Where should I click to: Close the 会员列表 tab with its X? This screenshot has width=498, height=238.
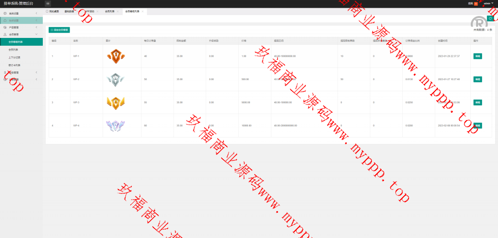point(118,11)
